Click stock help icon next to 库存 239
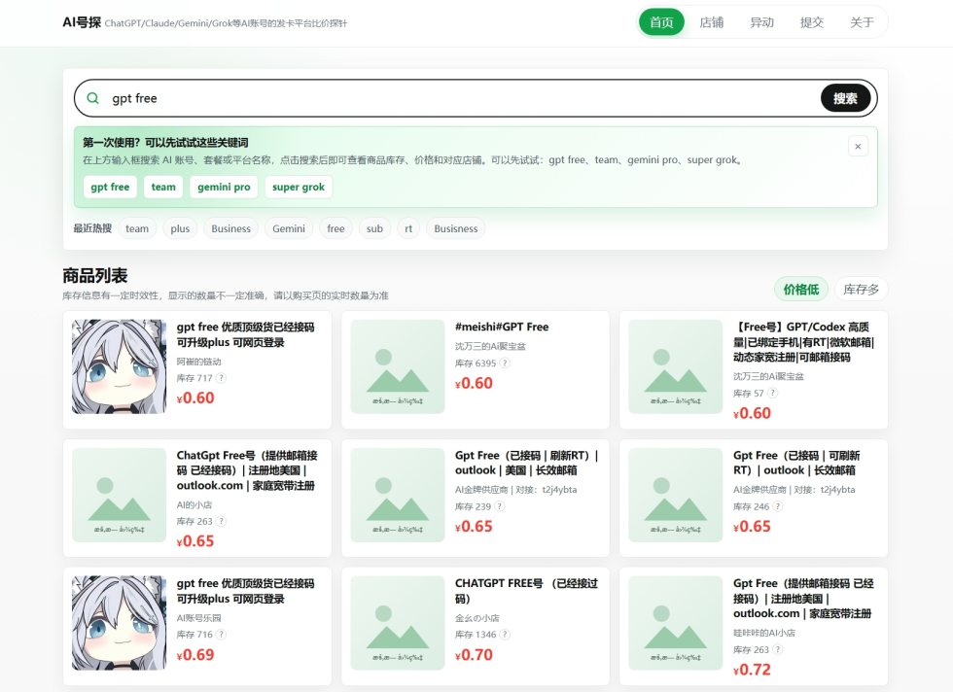Viewport: 953px width, 692px height. click(500, 506)
